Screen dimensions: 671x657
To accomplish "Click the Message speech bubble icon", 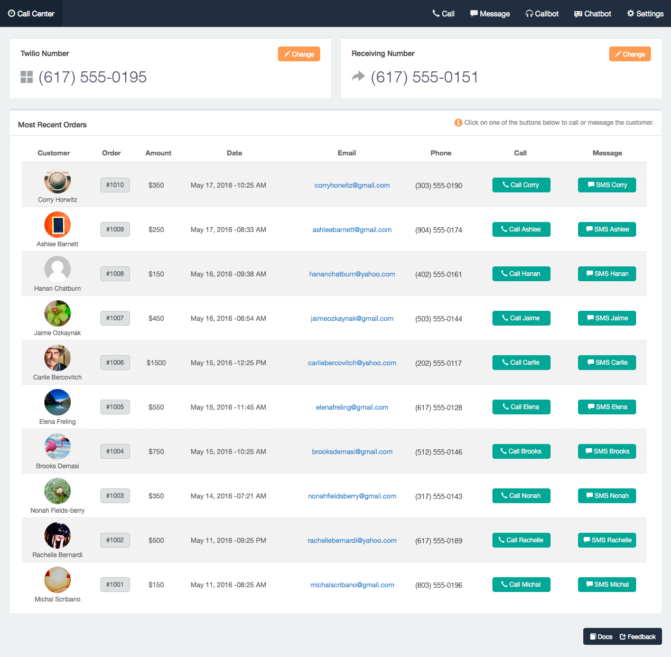I will [473, 13].
